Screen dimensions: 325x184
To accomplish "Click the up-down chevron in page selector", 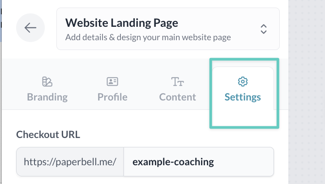I will [264, 29].
